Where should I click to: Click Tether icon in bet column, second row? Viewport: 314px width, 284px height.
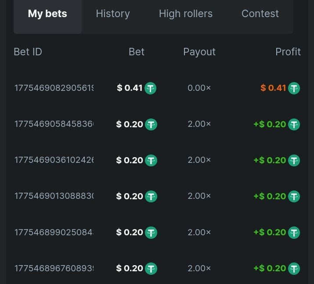[151, 124]
